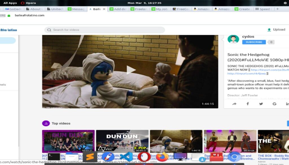Click the Twitter share icon

261,104
